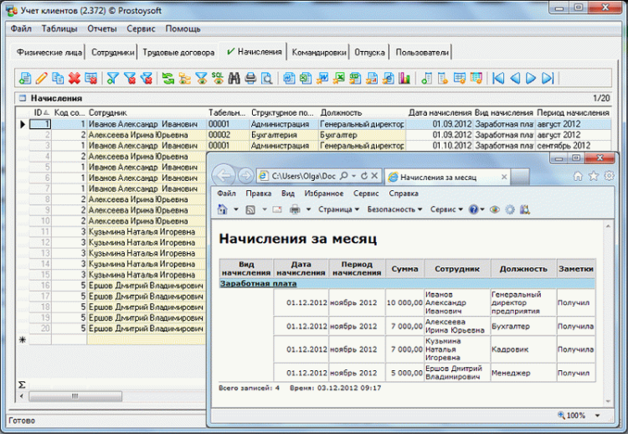Open the Отчеты menu

pos(102,28)
